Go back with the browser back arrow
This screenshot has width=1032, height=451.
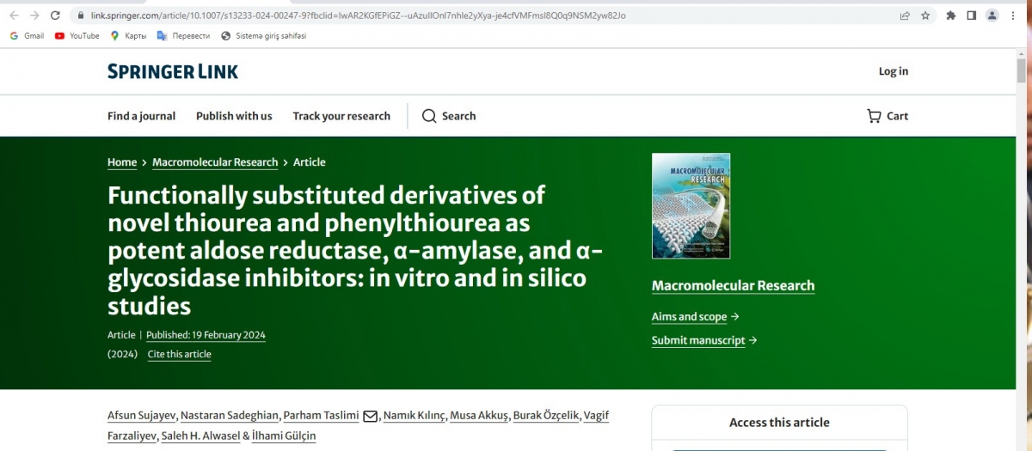(14, 15)
